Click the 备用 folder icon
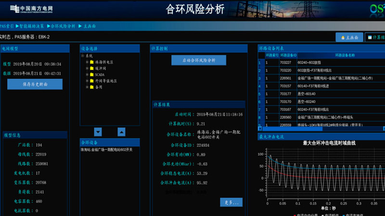The image size is (385, 216). pos(91,87)
